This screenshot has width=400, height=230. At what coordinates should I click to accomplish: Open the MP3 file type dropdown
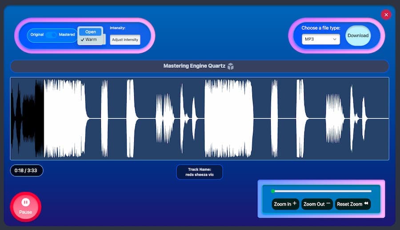tap(320, 40)
